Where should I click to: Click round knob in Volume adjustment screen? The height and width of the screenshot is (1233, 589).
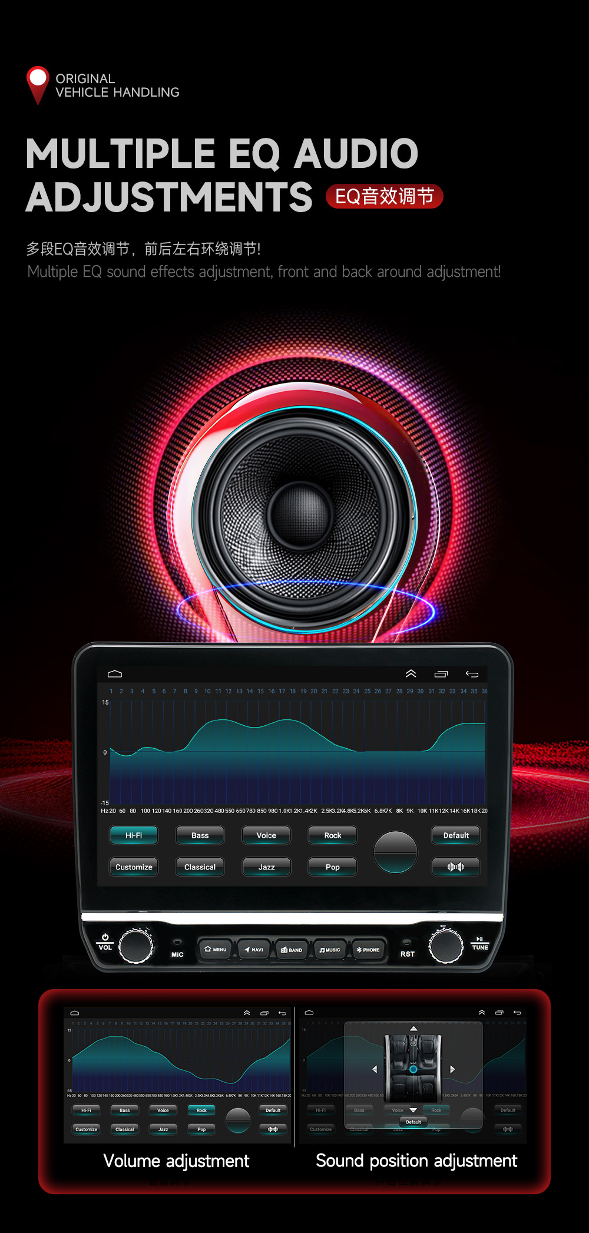pos(238,1120)
